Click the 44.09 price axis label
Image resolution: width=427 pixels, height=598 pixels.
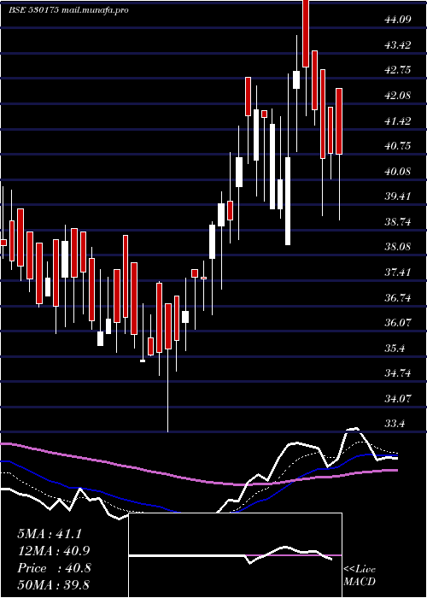tap(398, 20)
